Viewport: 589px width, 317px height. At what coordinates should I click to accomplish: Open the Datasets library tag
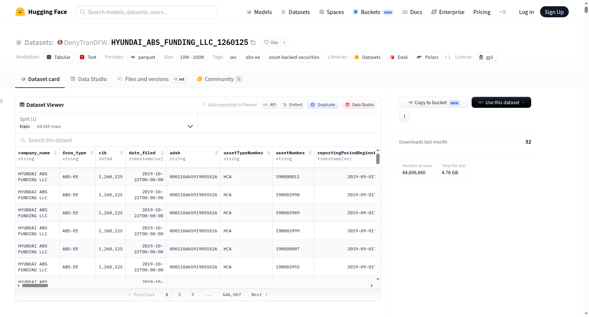(x=367, y=57)
